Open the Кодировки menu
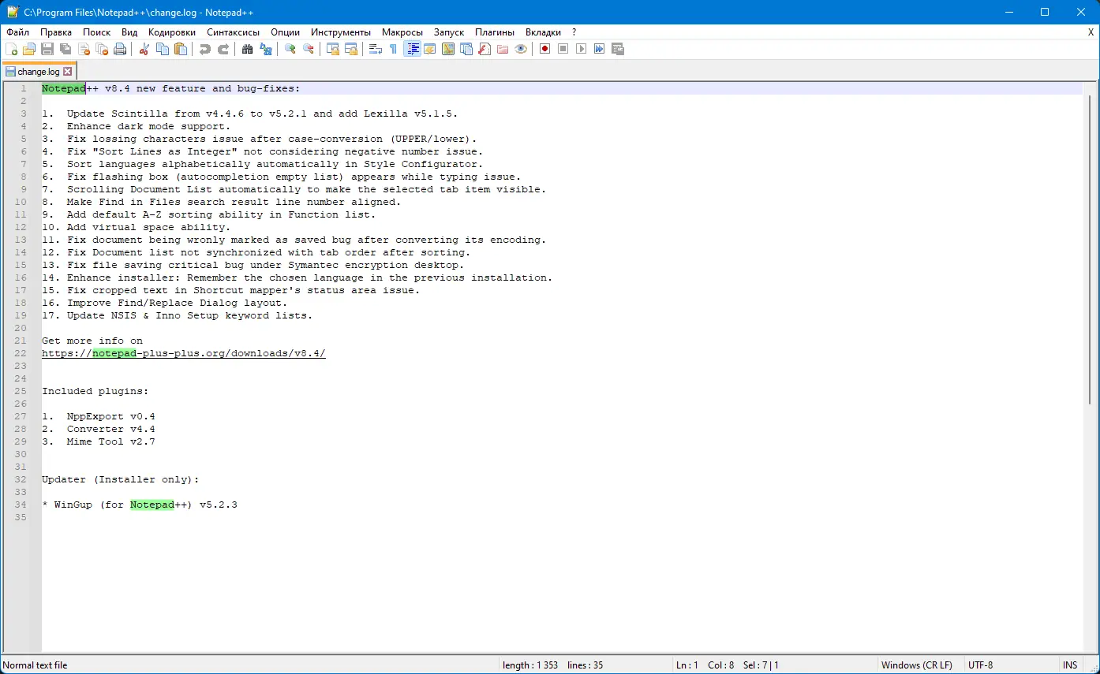 coord(172,32)
